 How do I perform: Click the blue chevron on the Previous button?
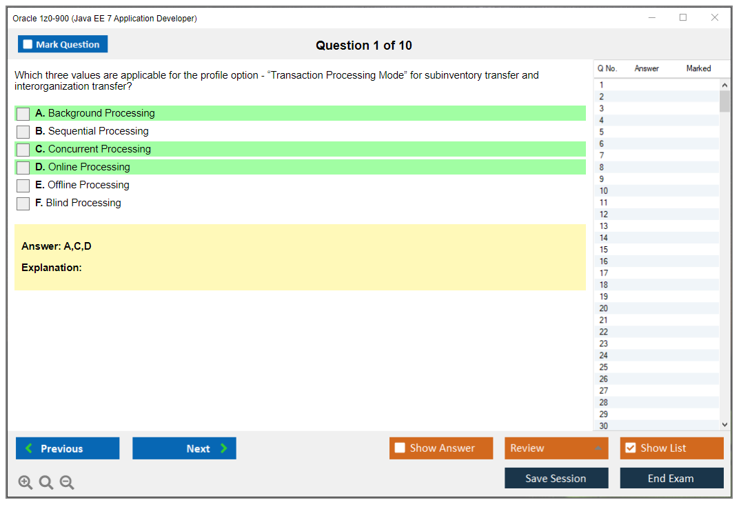[28, 448]
